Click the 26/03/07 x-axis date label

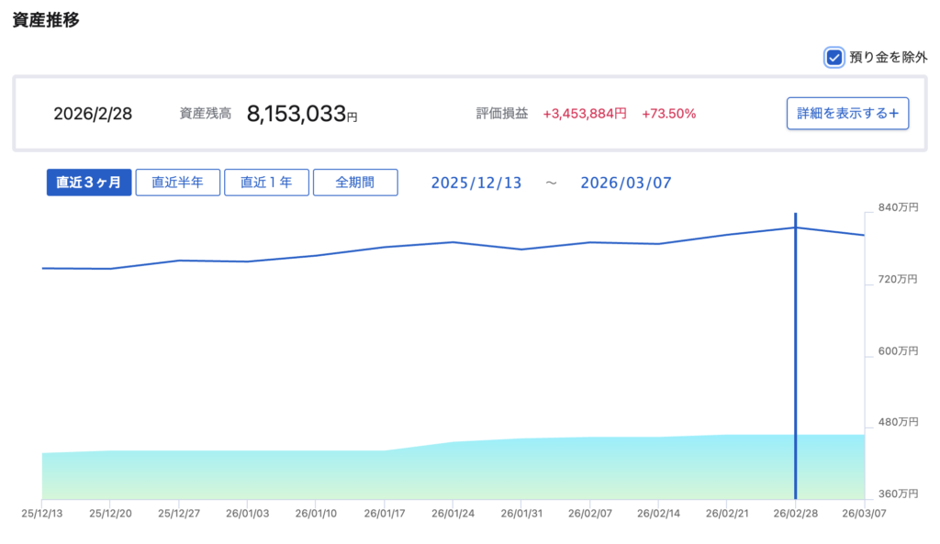[865, 514]
